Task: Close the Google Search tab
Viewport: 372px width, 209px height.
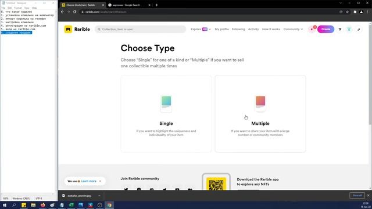Action: click(x=149, y=5)
